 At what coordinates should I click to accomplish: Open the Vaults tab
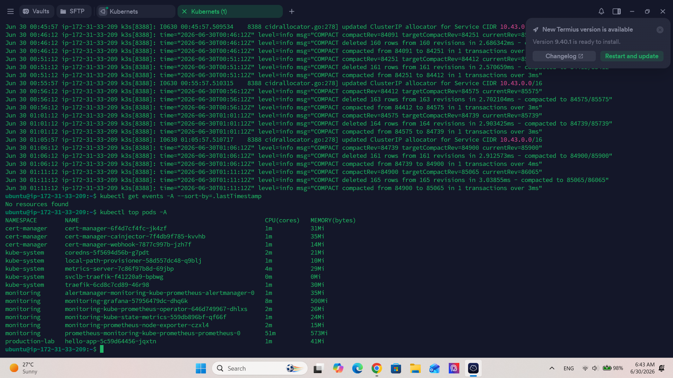pos(36,12)
